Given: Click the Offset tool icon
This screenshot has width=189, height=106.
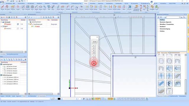Looking at the screenshot, I should click(x=58, y=7).
